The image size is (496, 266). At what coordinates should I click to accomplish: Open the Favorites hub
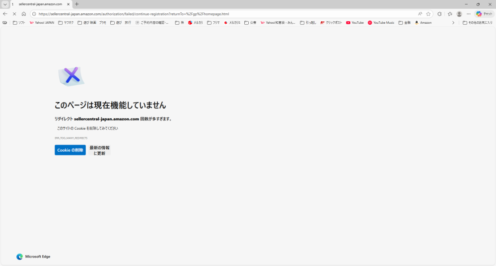pyautogui.click(x=450, y=14)
